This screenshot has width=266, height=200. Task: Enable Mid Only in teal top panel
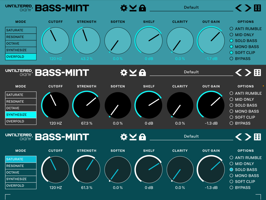click(x=231, y=34)
